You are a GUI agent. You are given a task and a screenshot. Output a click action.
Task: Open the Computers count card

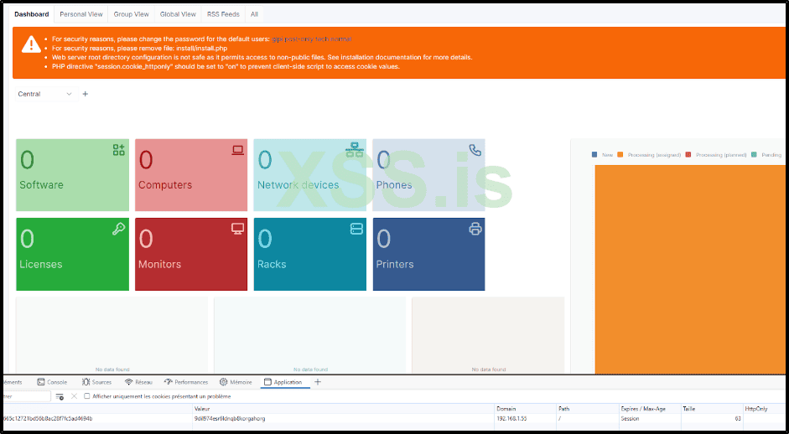(191, 175)
